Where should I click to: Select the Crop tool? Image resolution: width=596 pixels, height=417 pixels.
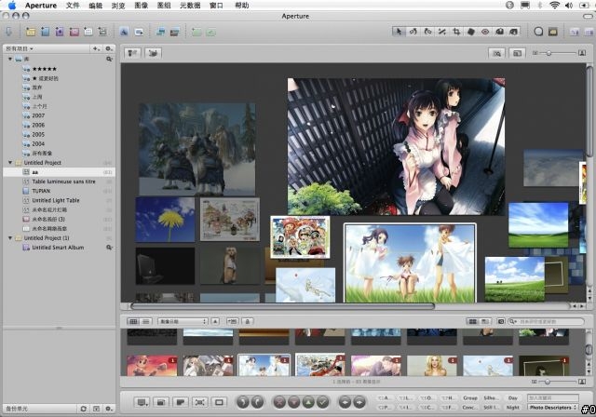point(456,32)
